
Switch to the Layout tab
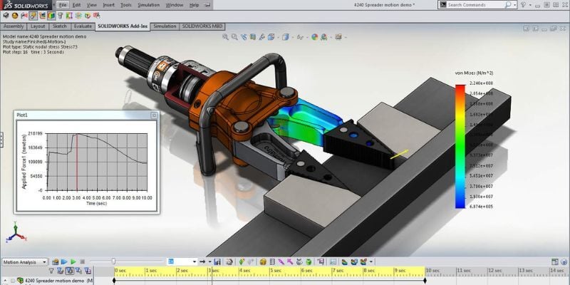[38, 26]
